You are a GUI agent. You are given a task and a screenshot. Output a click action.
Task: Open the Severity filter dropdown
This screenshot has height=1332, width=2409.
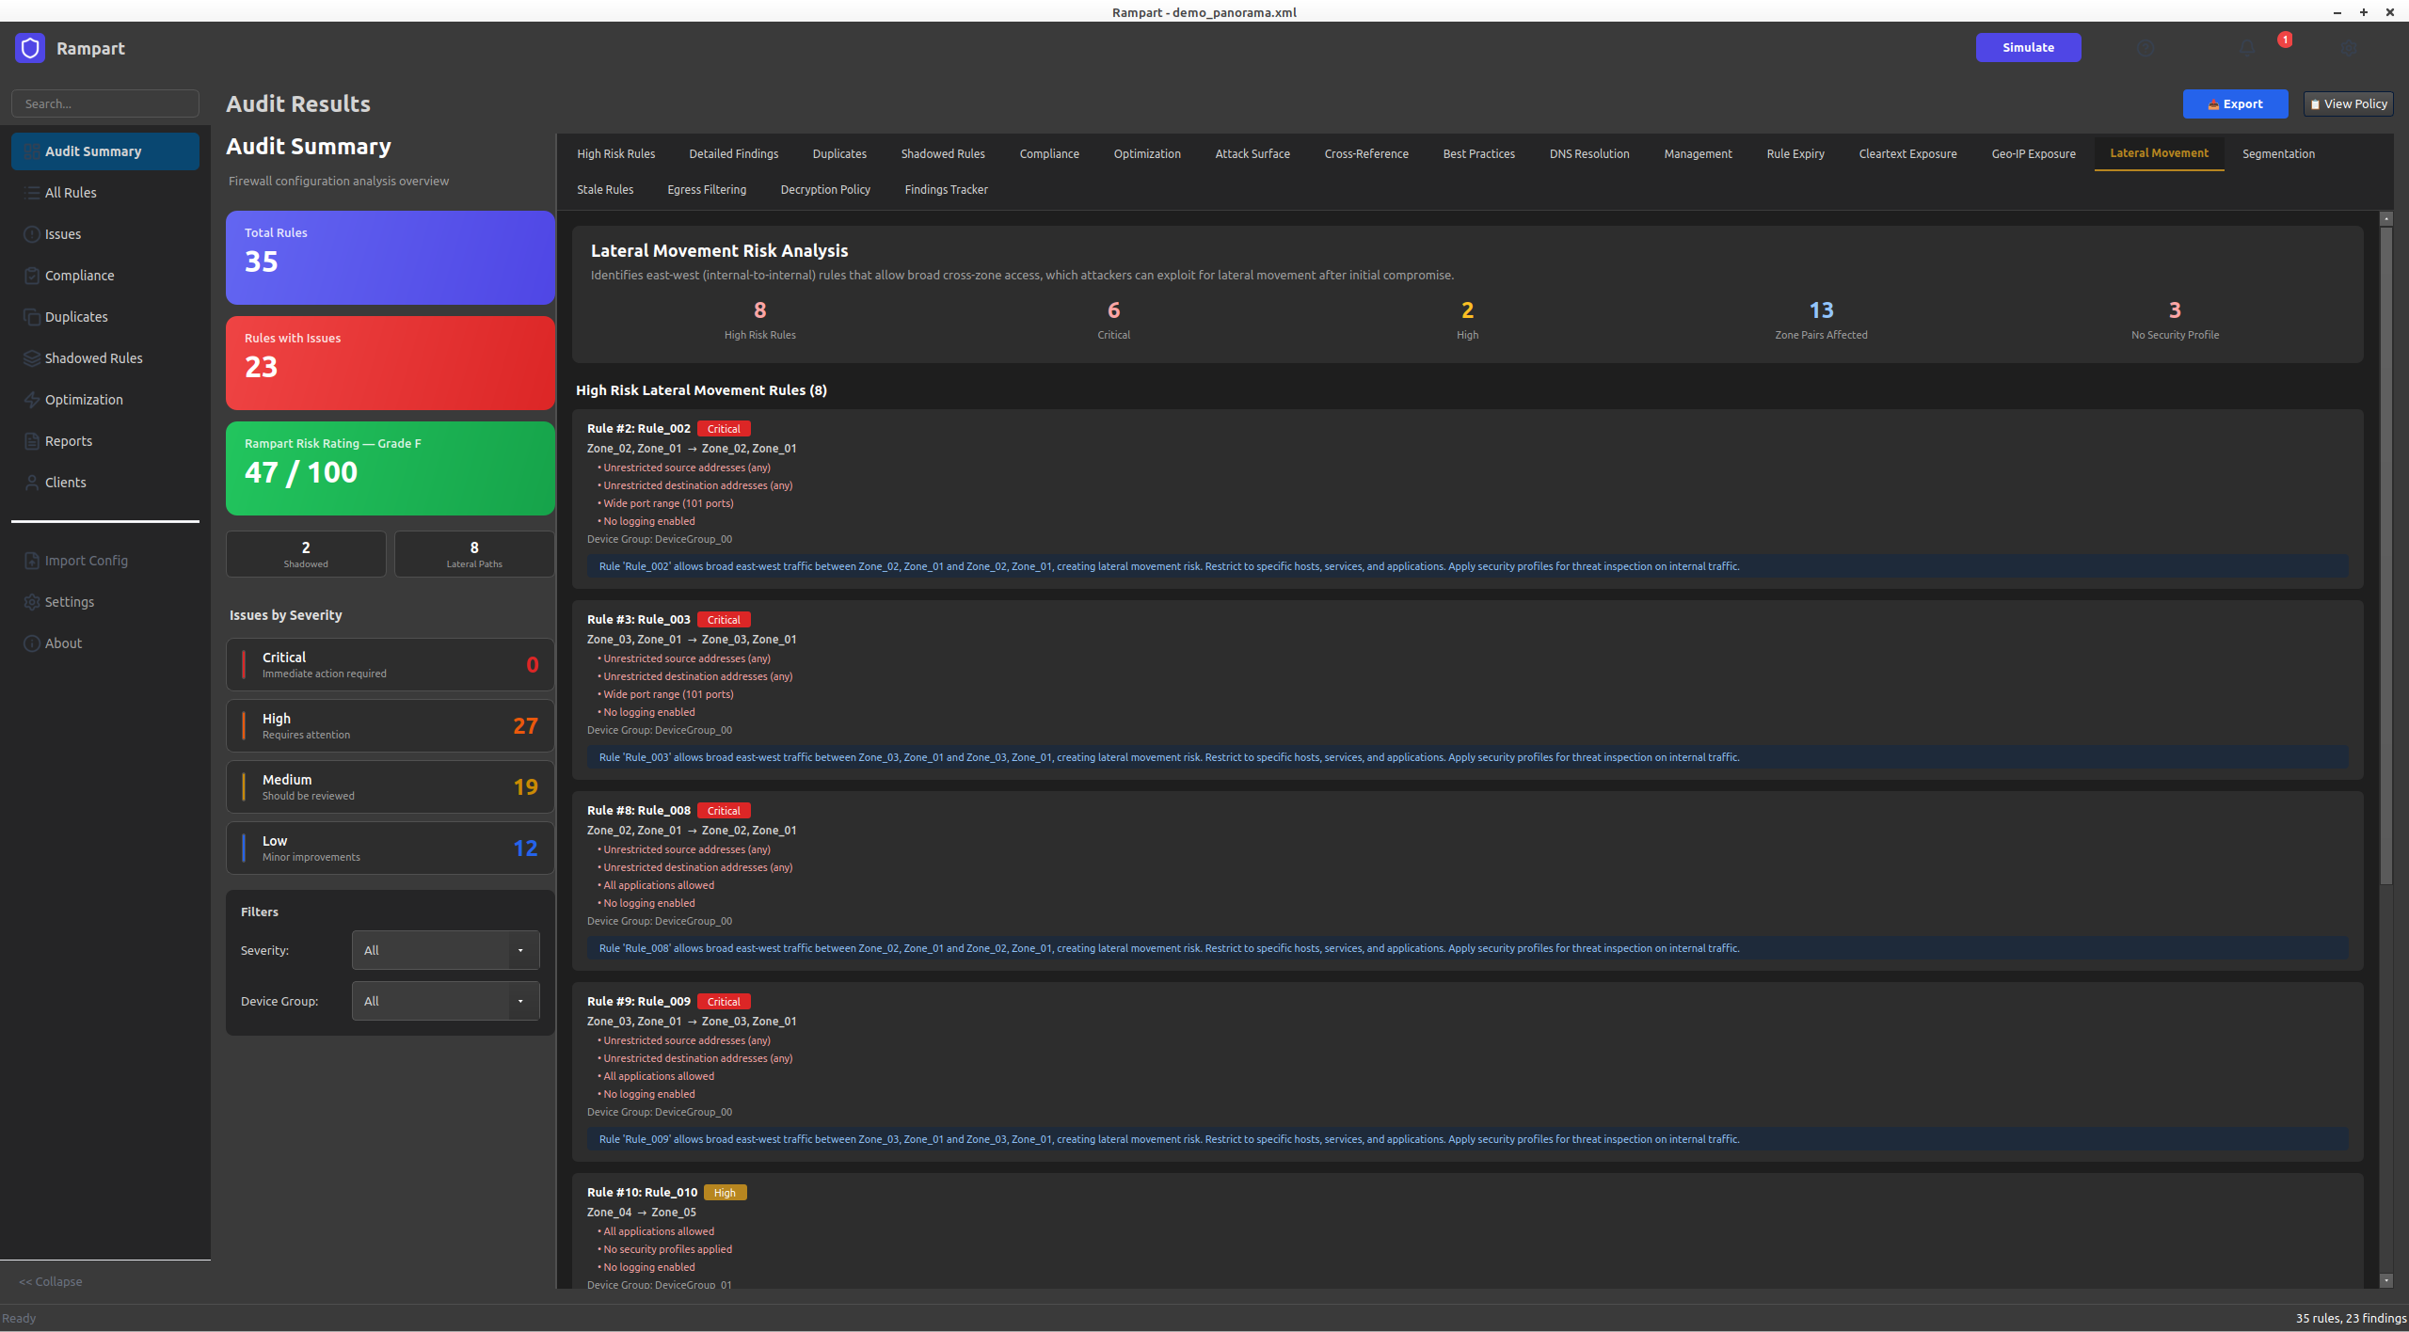click(x=445, y=950)
